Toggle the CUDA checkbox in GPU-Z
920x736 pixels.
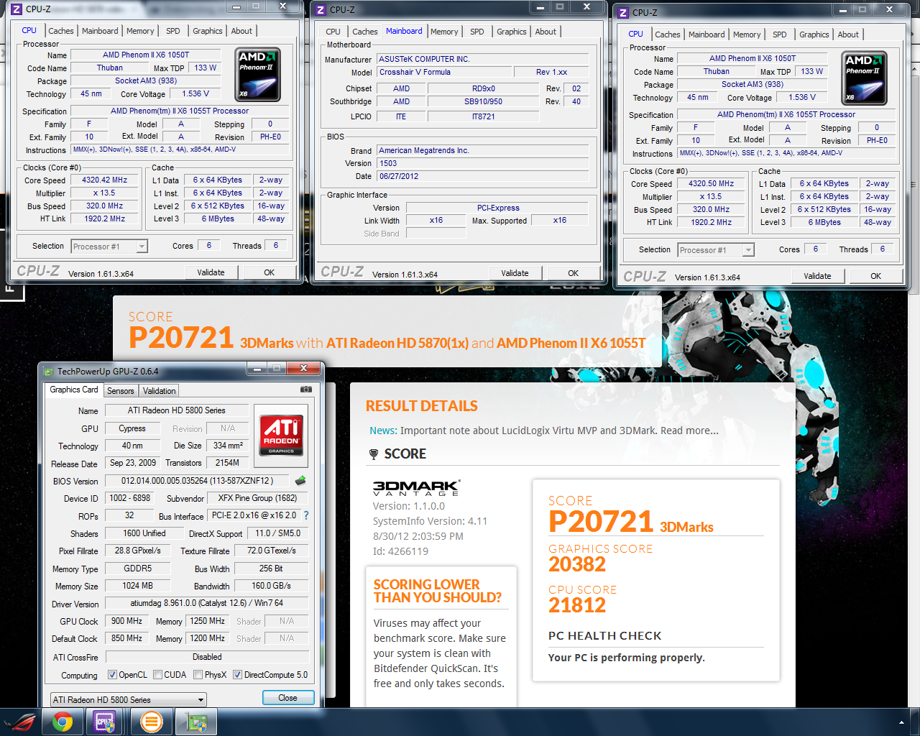coord(157,675)
